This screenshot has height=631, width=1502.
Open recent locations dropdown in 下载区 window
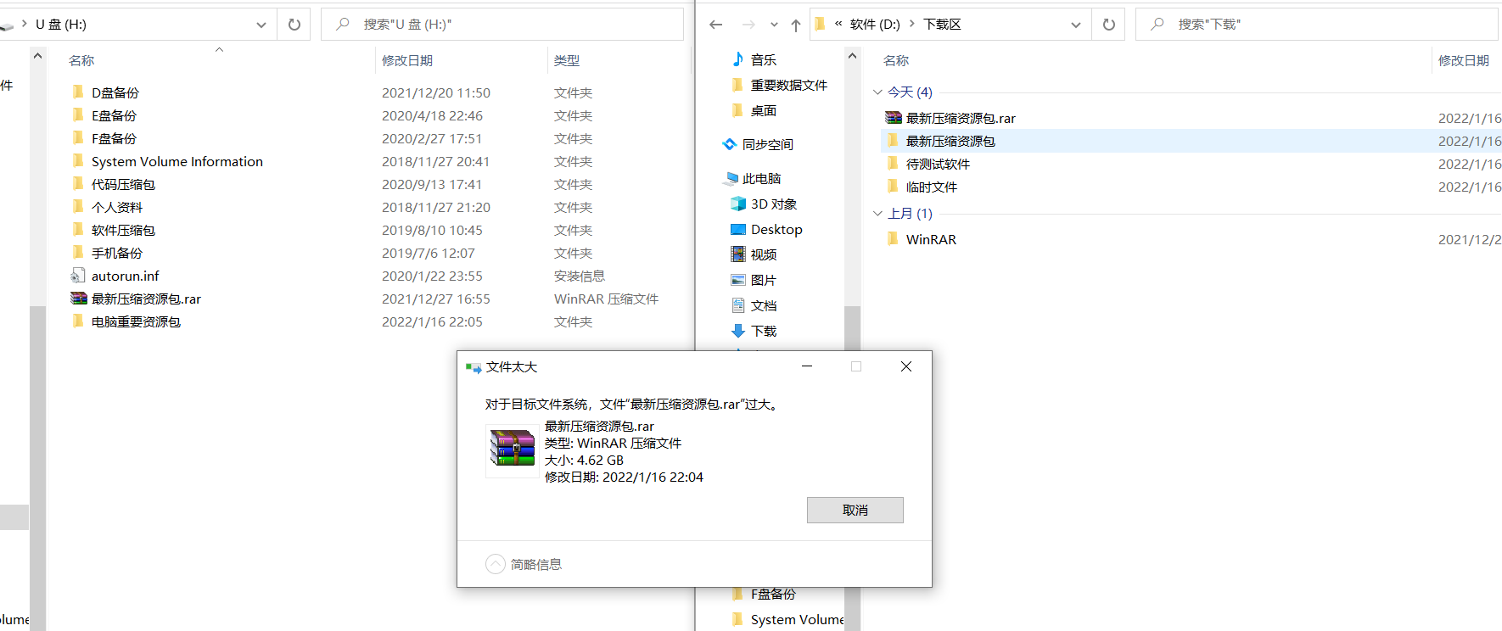(x=774, y=25)
